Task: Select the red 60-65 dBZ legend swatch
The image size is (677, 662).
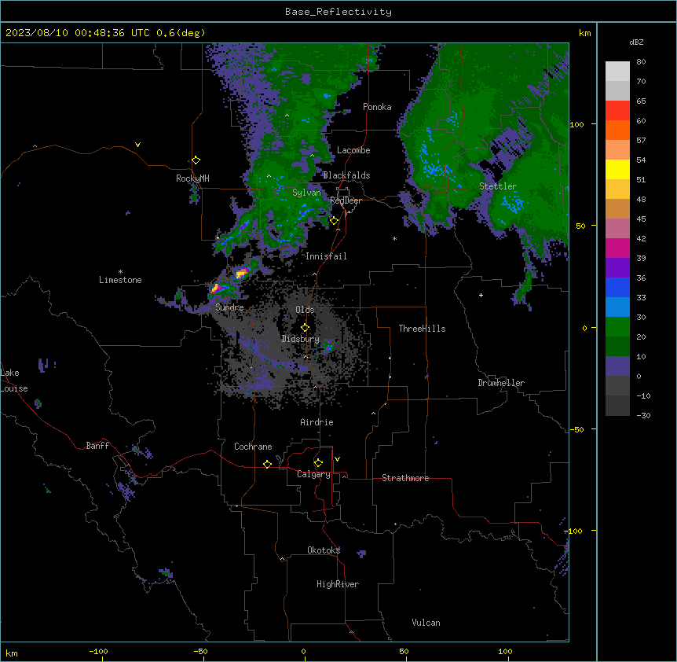Action: pyautogui.click(x=617, y=111)
